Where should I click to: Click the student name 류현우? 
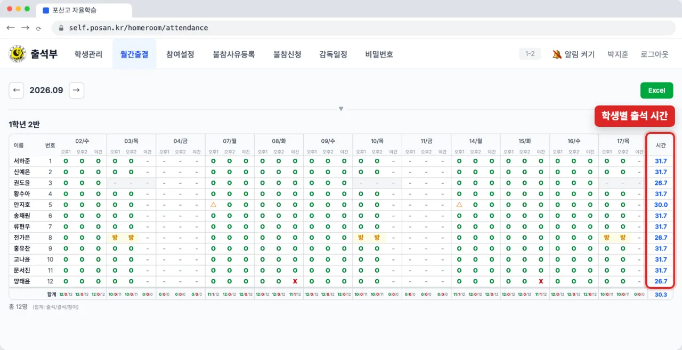[x=22, y=226]
